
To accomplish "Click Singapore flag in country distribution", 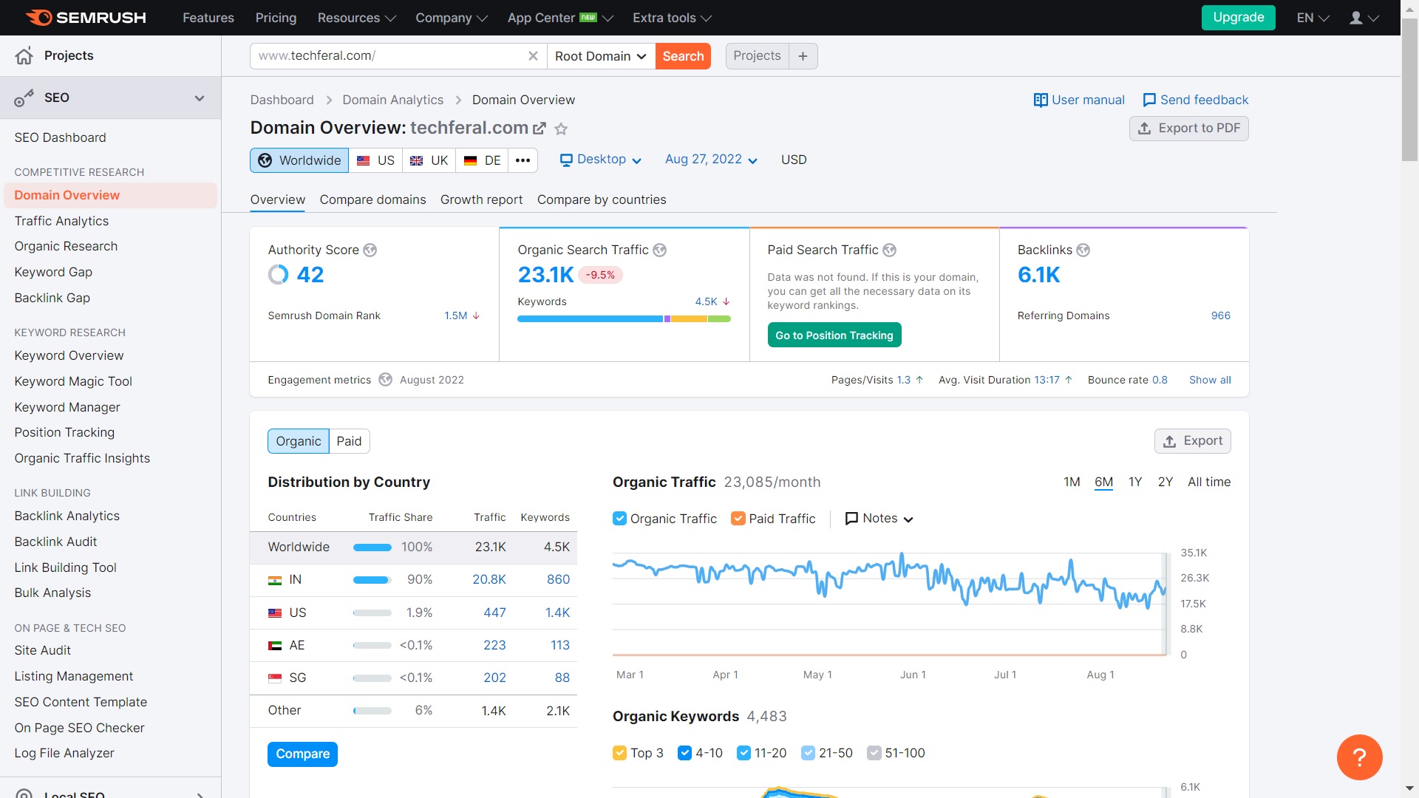I will point(275,678).
